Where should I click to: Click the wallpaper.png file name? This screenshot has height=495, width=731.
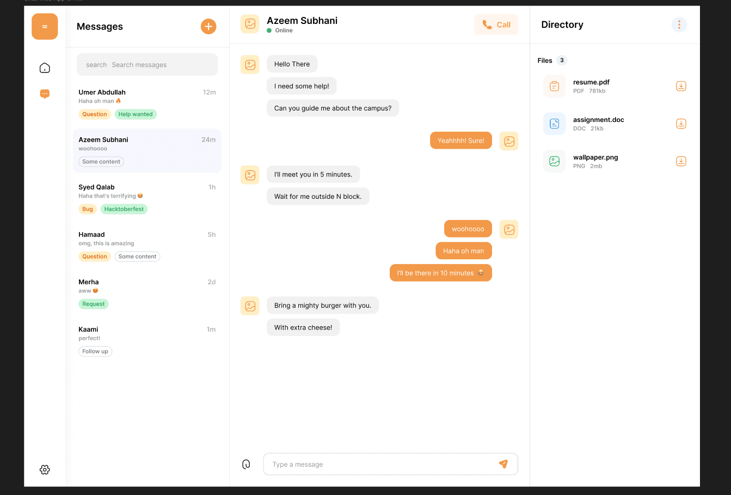595,157
